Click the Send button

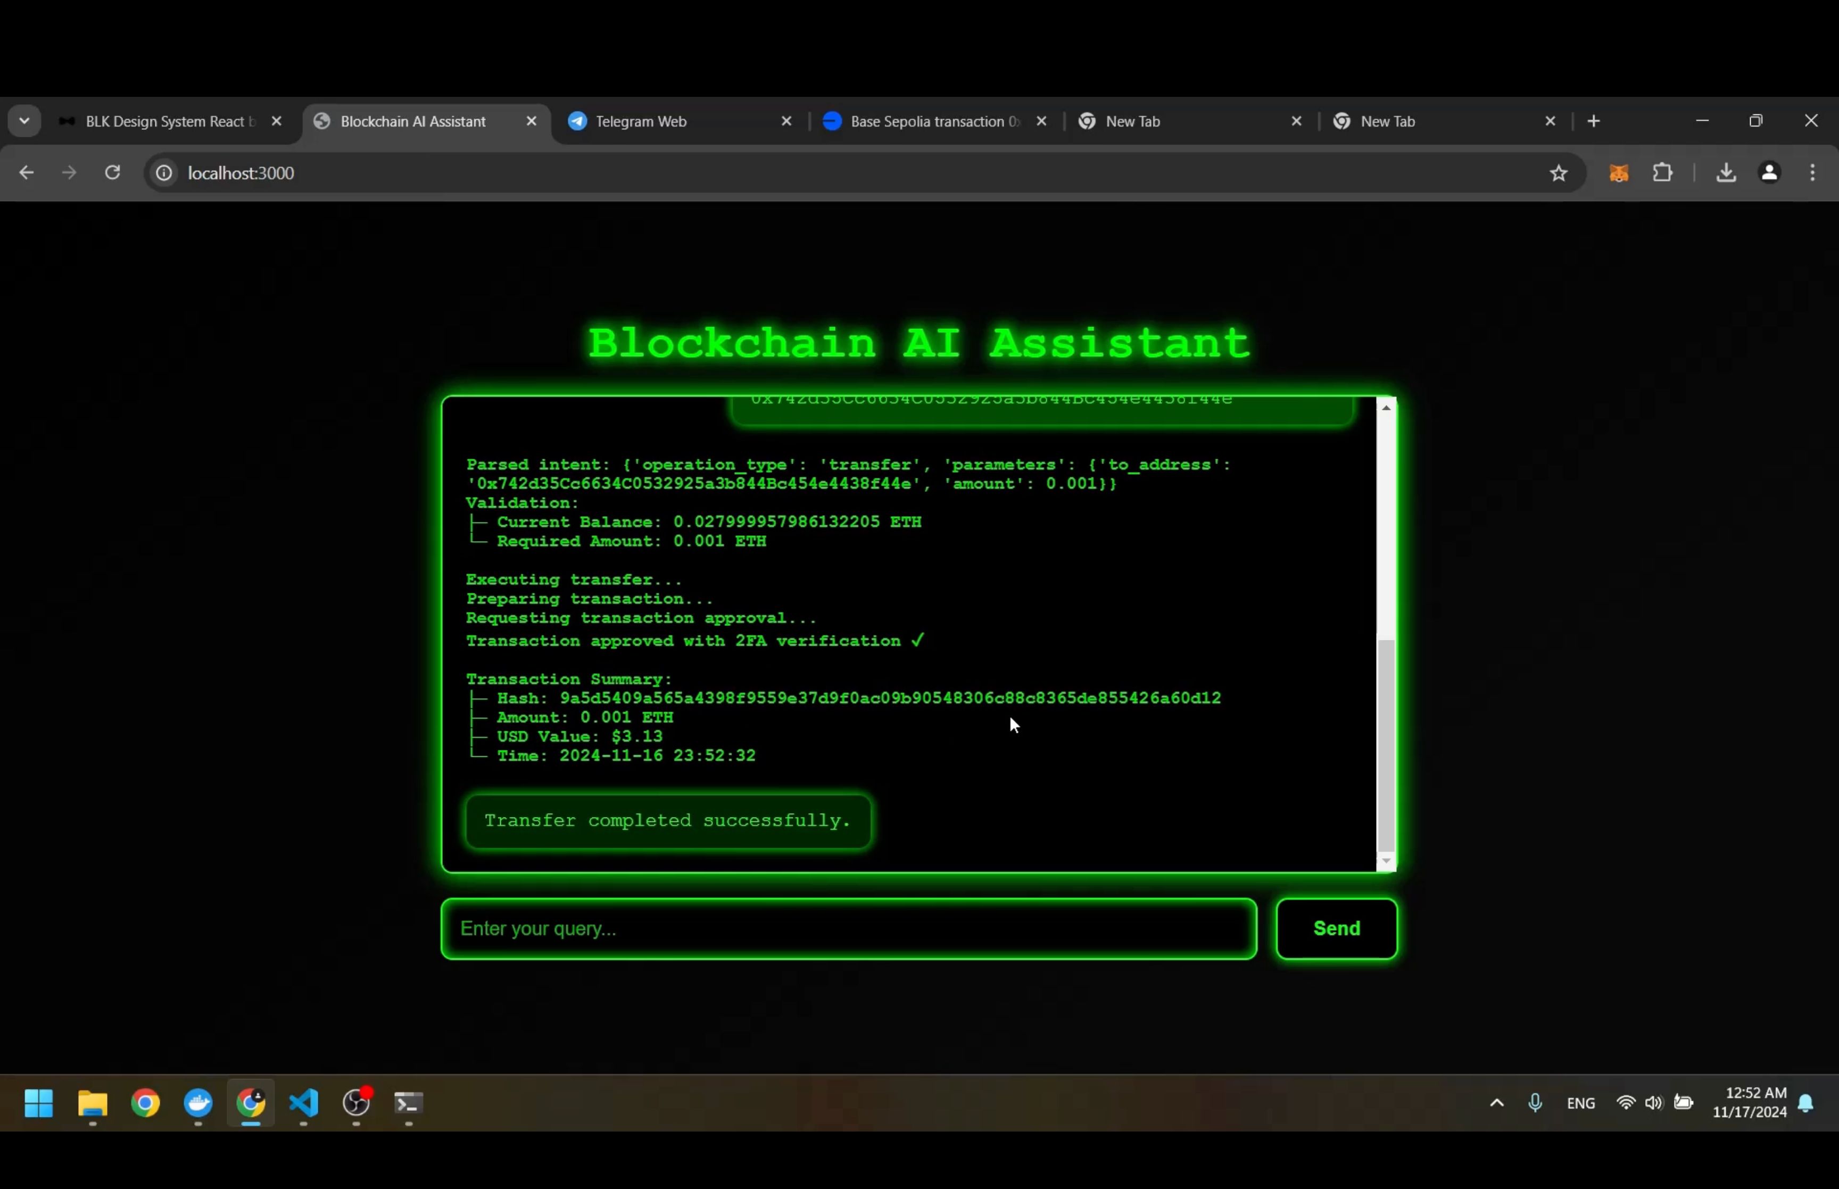1337,929
